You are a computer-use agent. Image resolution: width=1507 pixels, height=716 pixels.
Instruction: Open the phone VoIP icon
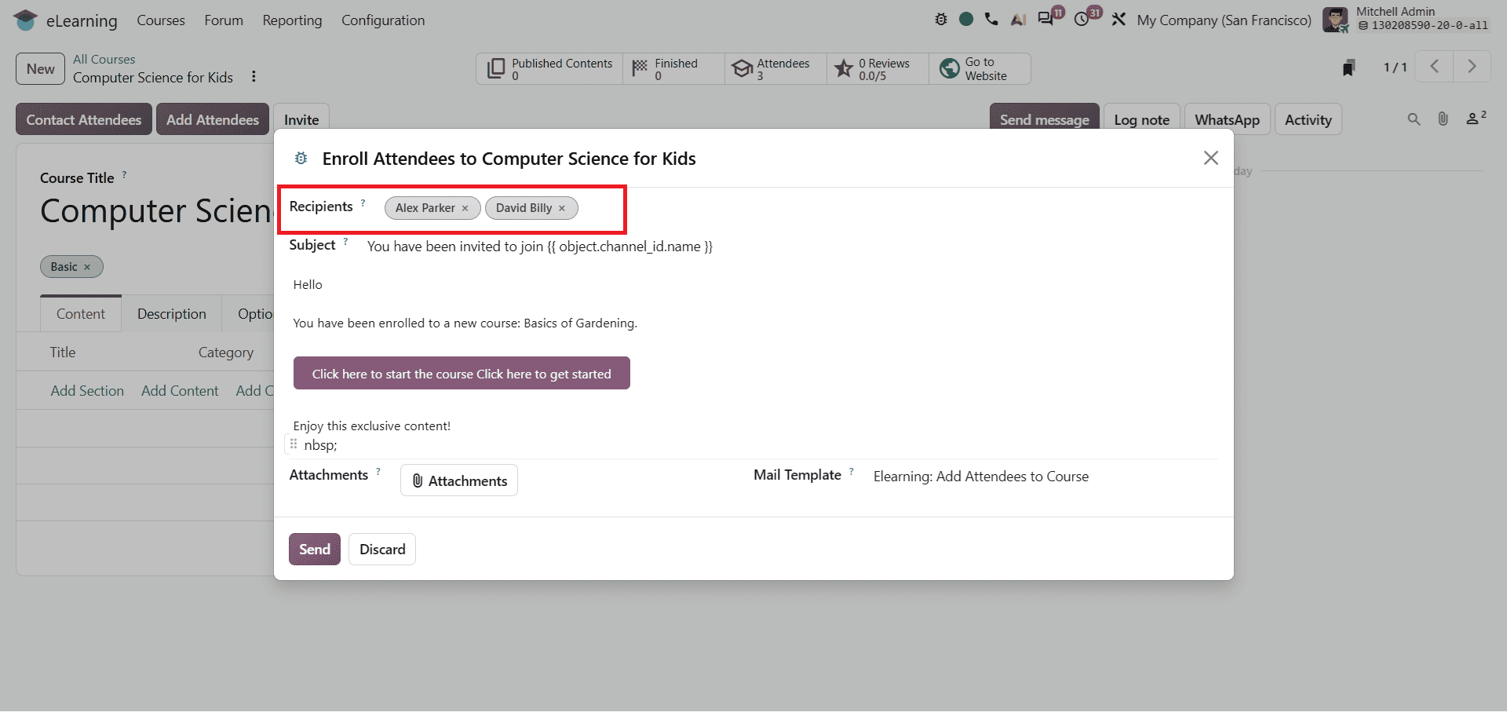pos(992,20)
